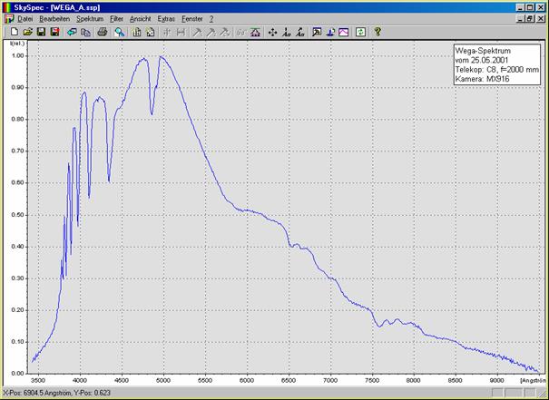Viewport: 549px width, 400px height.
Task: Click the New document toolbar icon
Action: (14, 32)
